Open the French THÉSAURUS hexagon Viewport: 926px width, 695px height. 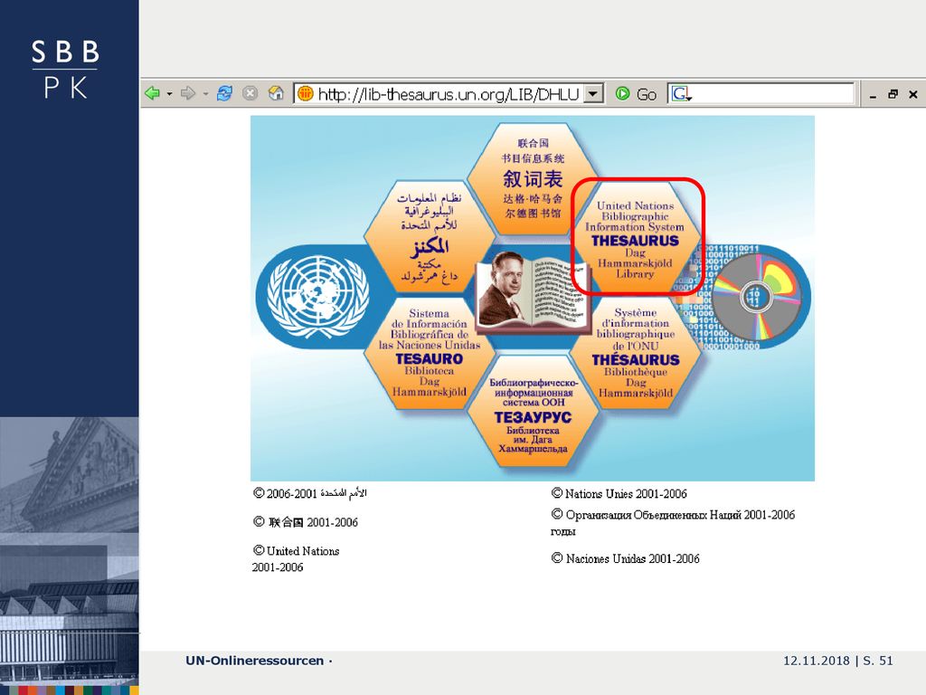636,352
